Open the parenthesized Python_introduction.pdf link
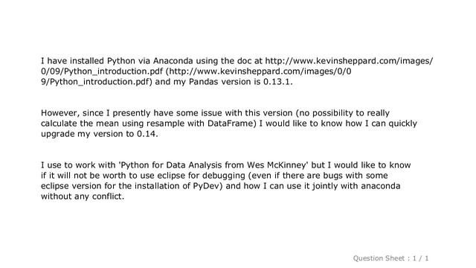Image resolution: width=476 pixels, height=268 pixels. (x=258, y=71)
